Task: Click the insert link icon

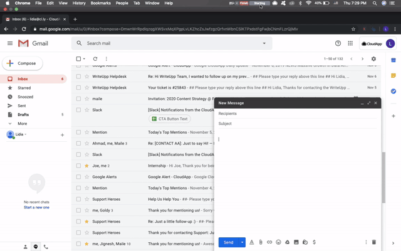Action: click(269, 242)
